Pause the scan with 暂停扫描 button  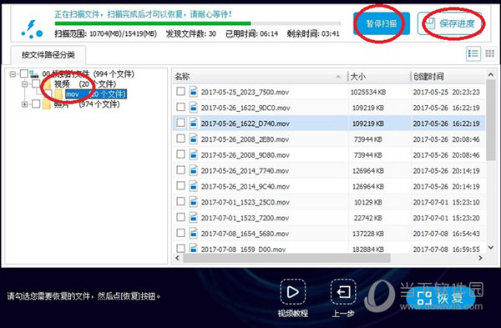pyautogui.click(x=382, y=23)
